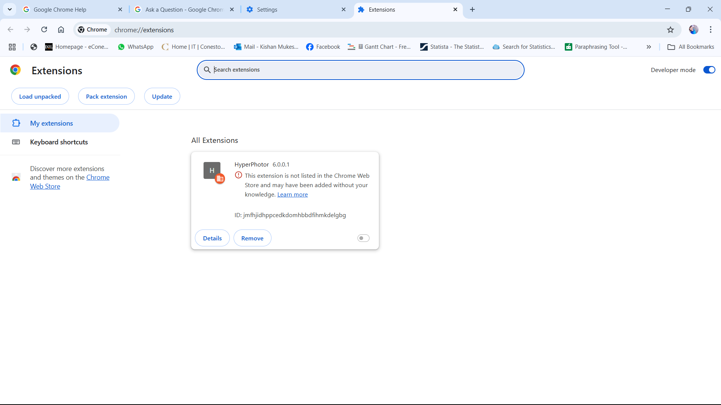Image resolution: width=721 pixels, height=405 pixels.
Task: Click the Load unpacked button
Action: (40, 96)
